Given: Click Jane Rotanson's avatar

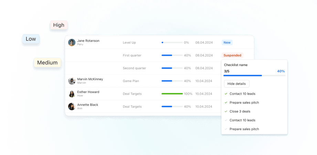Looking at the screenshot, I should pyautogui.click(x=72, y=42).
